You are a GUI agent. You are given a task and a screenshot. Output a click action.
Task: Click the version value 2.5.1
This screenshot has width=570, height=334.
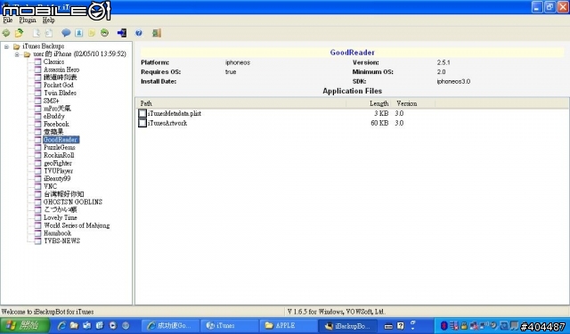[x=444, y=62]
